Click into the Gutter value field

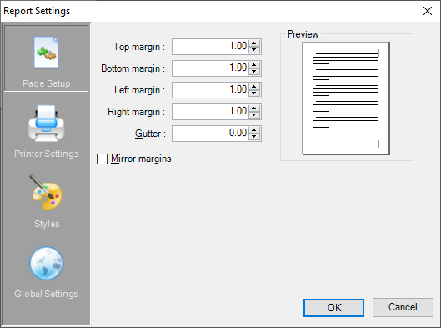(210, 134)
